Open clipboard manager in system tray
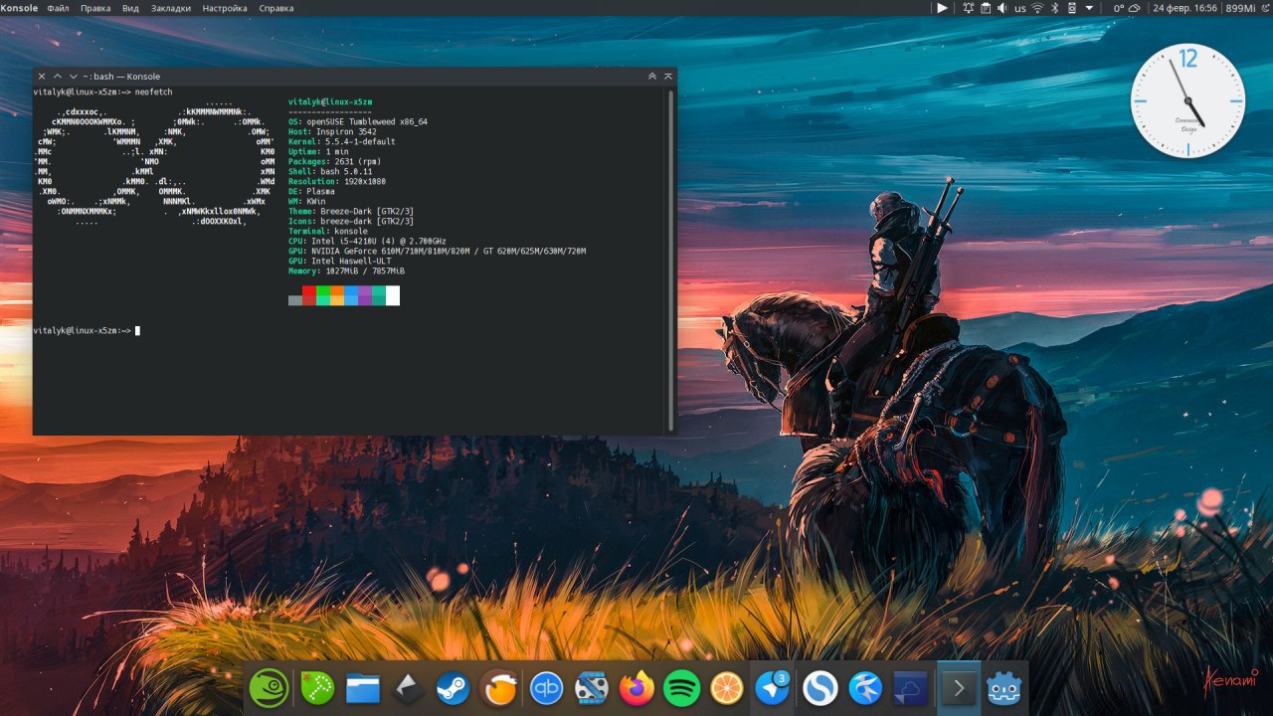1273x716 pixels. (x=986, y=8)
